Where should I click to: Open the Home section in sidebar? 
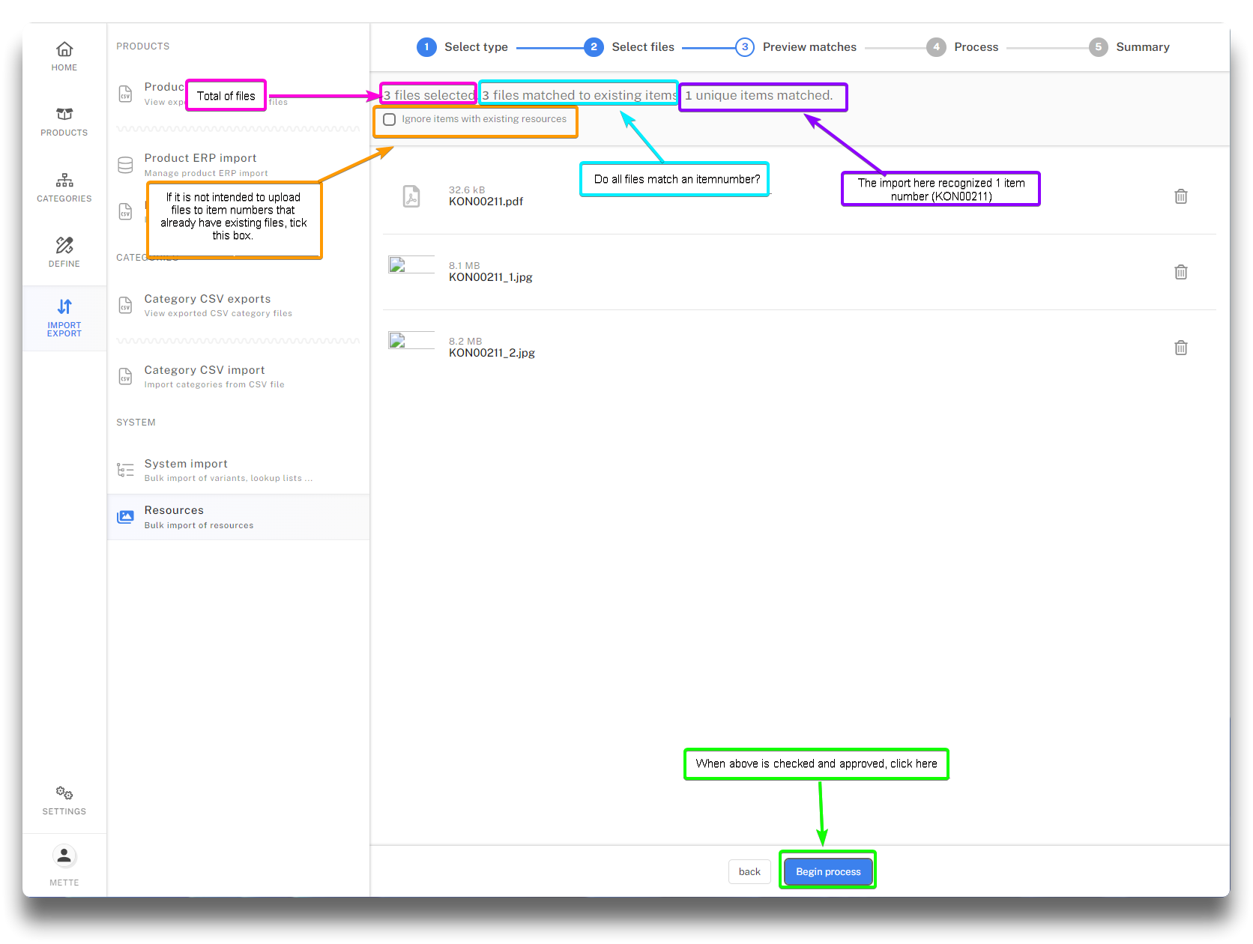(64, 56)
